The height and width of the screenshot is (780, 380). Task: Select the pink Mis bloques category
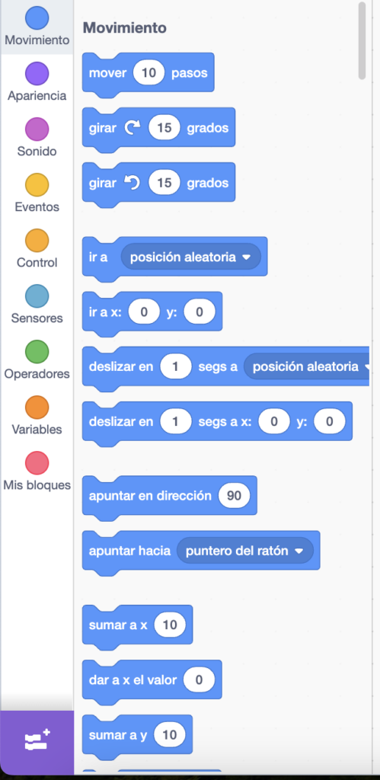[37, 464]
